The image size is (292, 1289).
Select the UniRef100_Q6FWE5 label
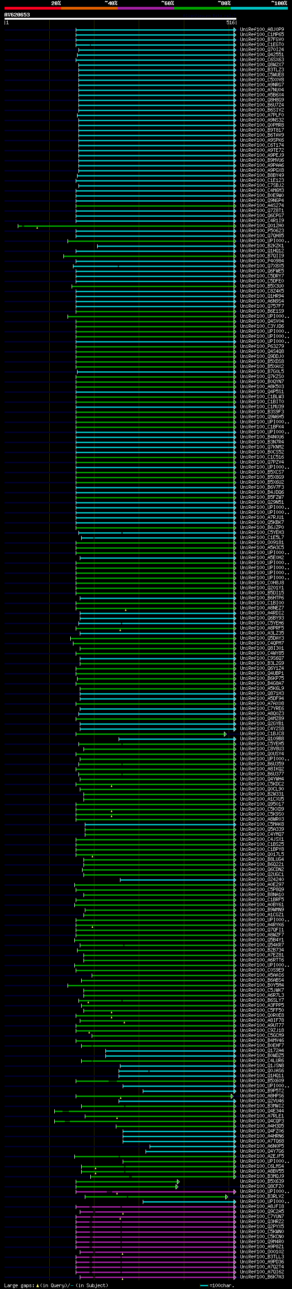click(262, 271)
